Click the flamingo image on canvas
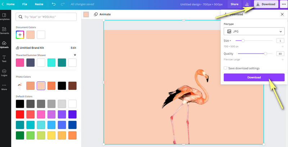The width and height of the screenshot is (288, 147). (x=185, y=106)
